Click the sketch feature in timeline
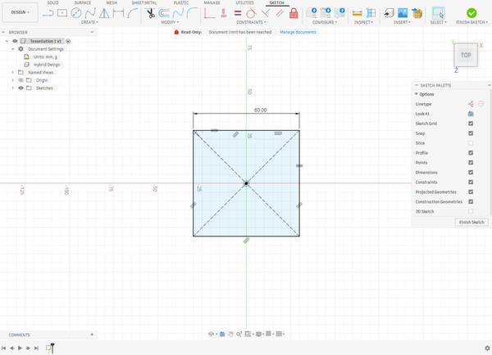492x355 pixels. [x=48, y=348]
